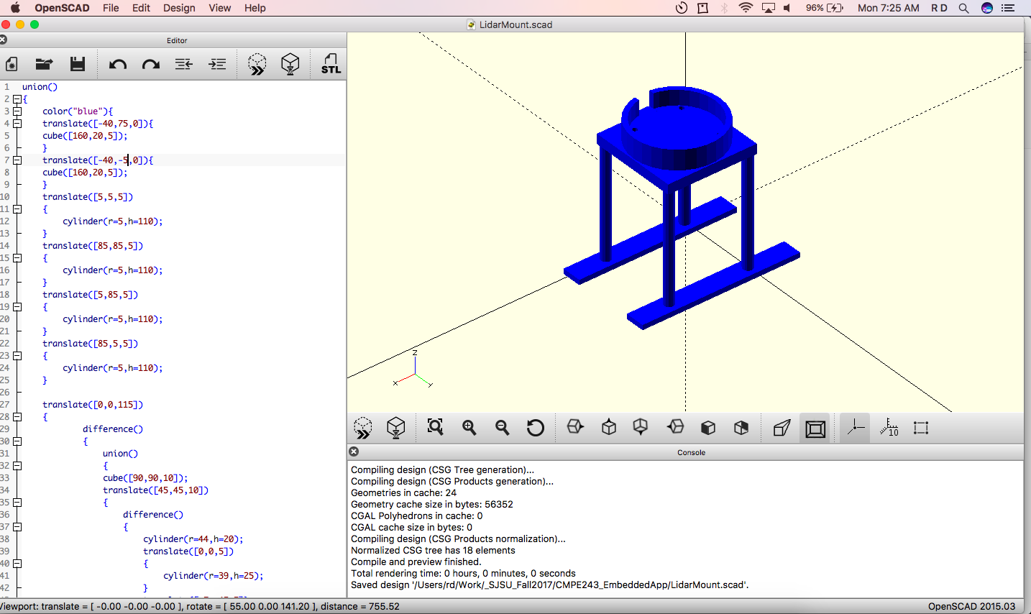Collapse the fold marker on line 28
This screenshot has height=614, width=1031.
tap(17, 417)
